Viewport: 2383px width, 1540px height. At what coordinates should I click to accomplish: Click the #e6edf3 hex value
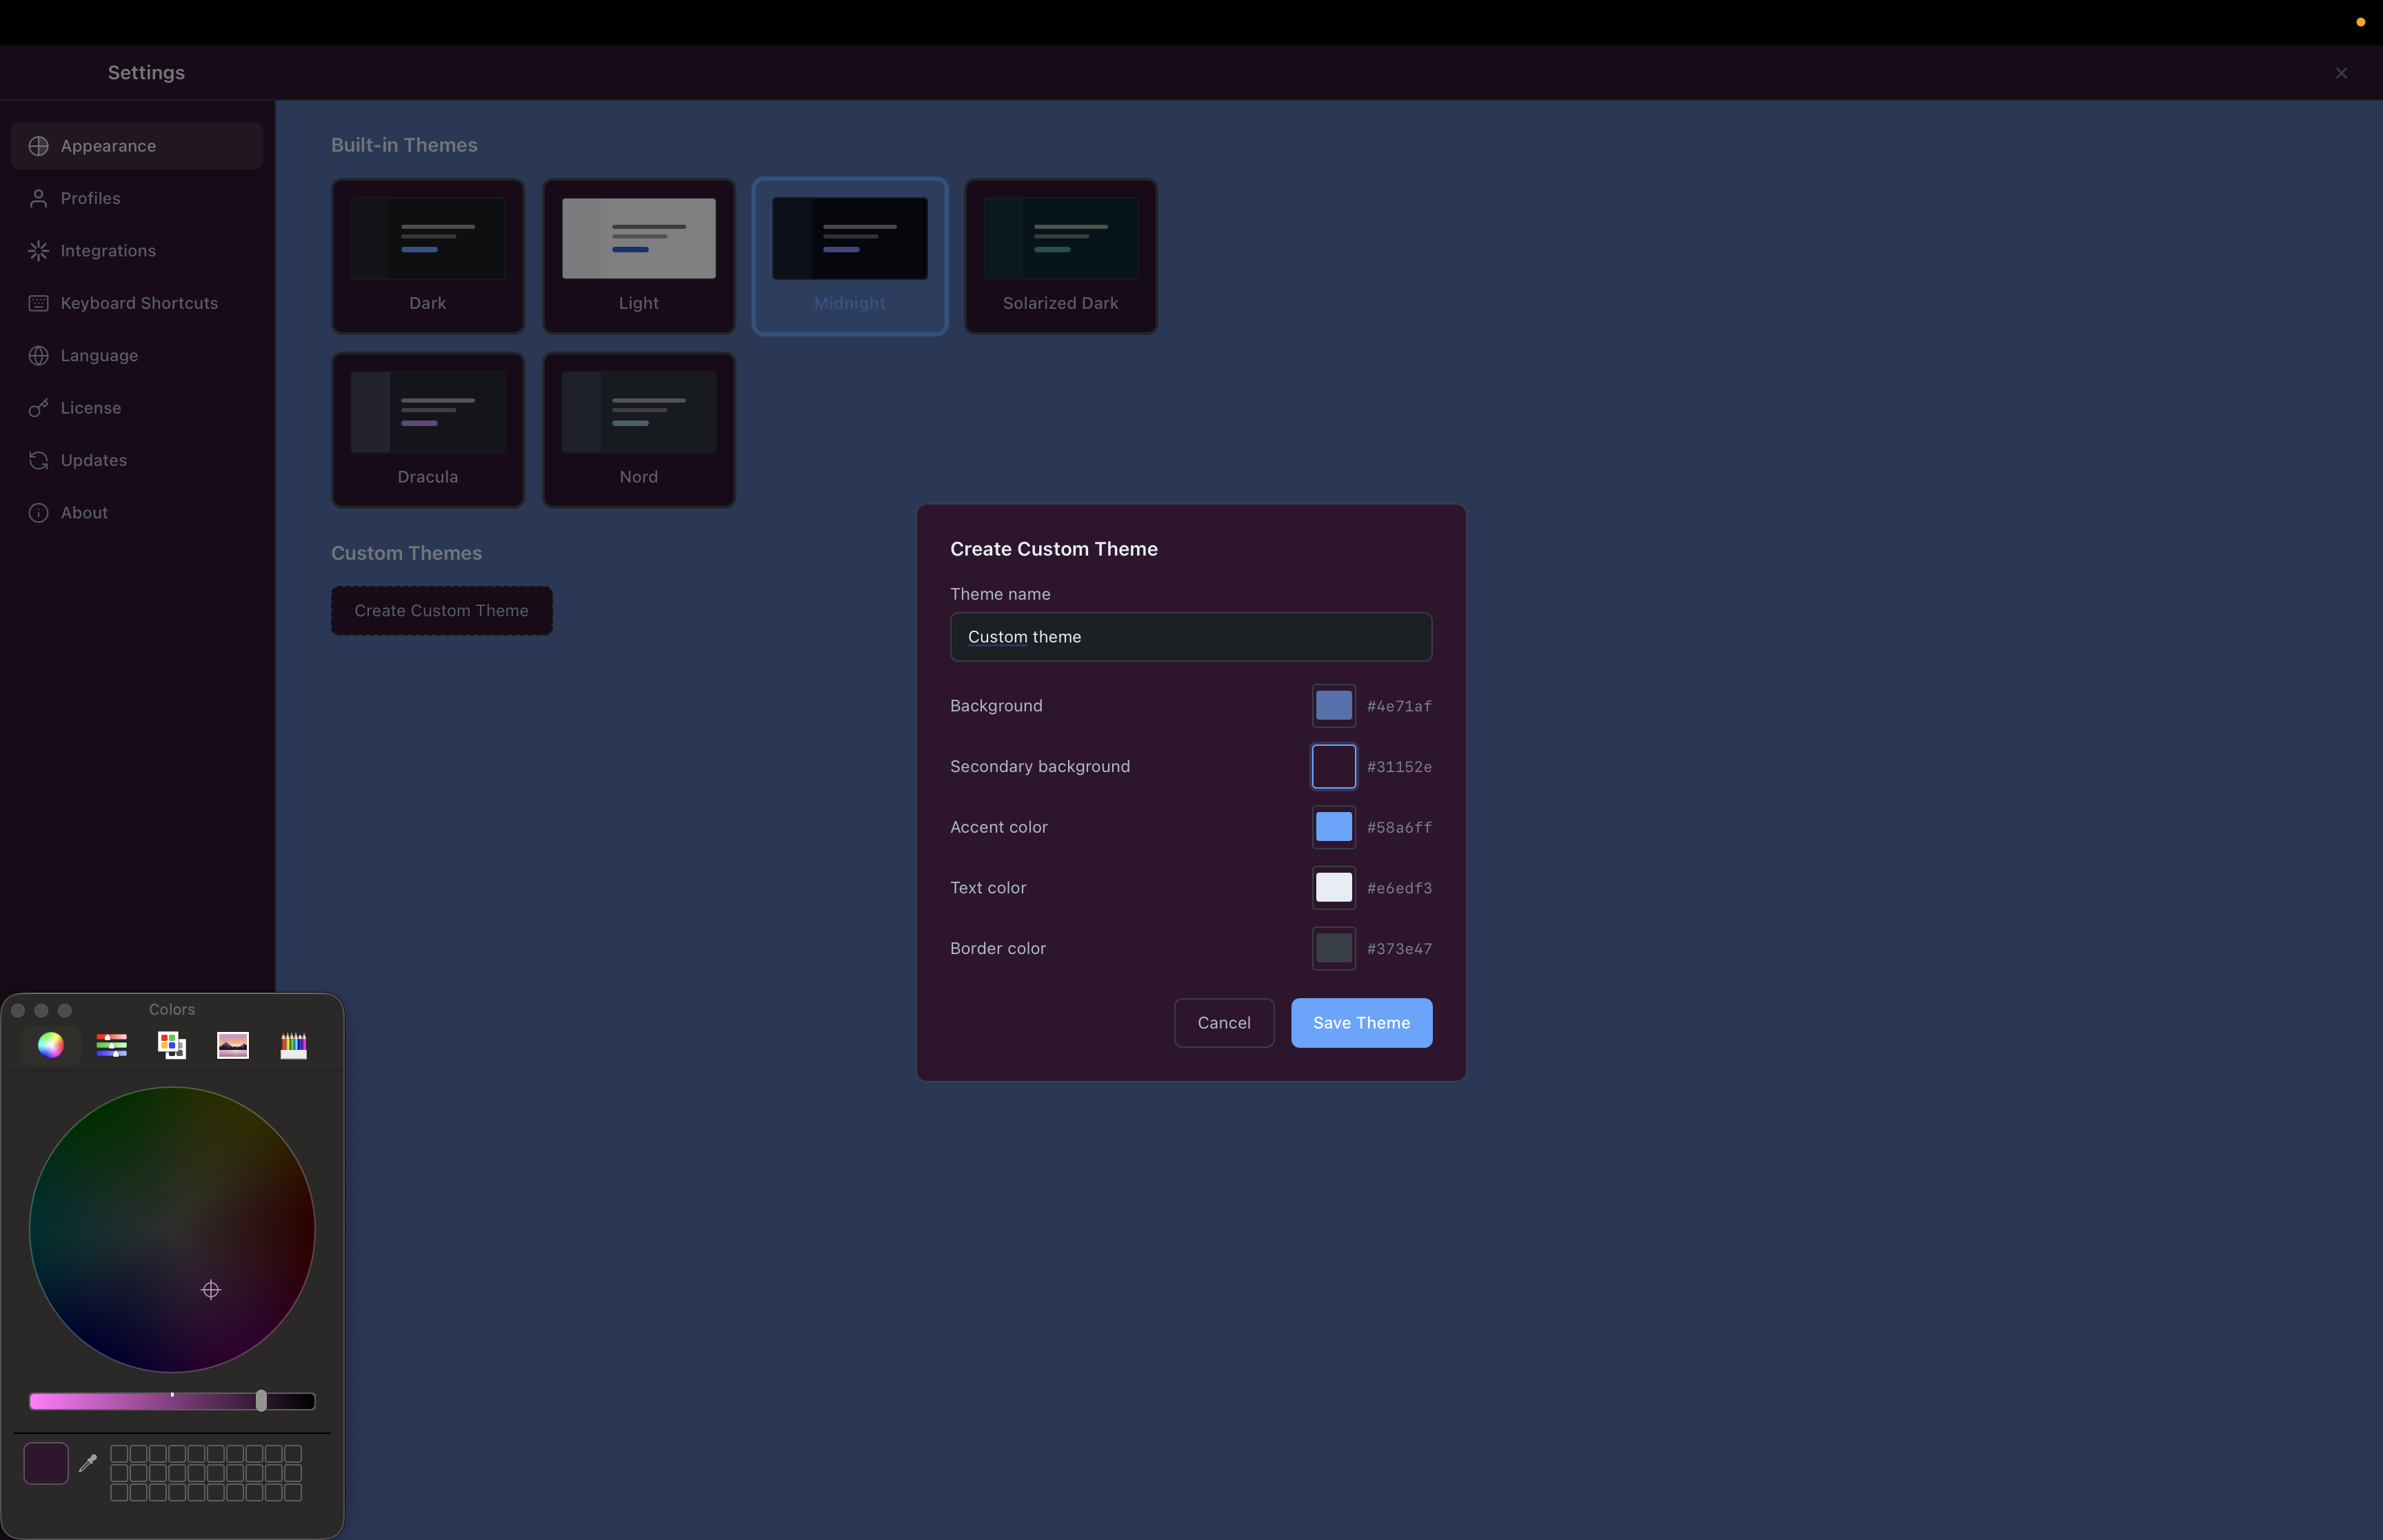coord(1399,888)
